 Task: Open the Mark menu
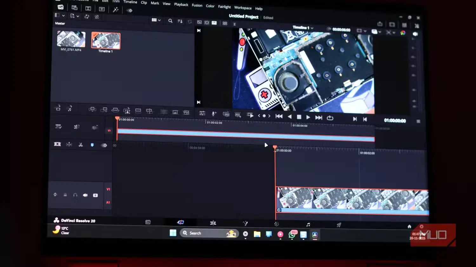pyautogui.click(x=155, y=3)
